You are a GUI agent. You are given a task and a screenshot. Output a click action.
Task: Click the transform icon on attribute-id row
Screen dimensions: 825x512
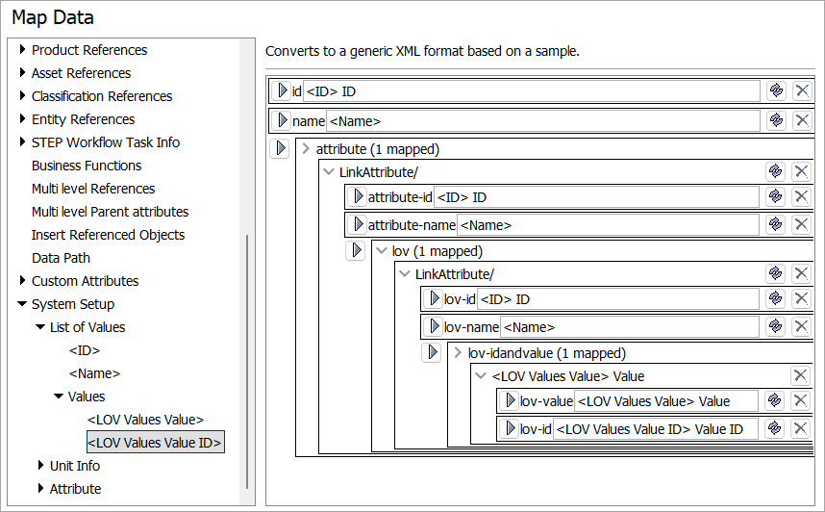(x=776, y=196)
